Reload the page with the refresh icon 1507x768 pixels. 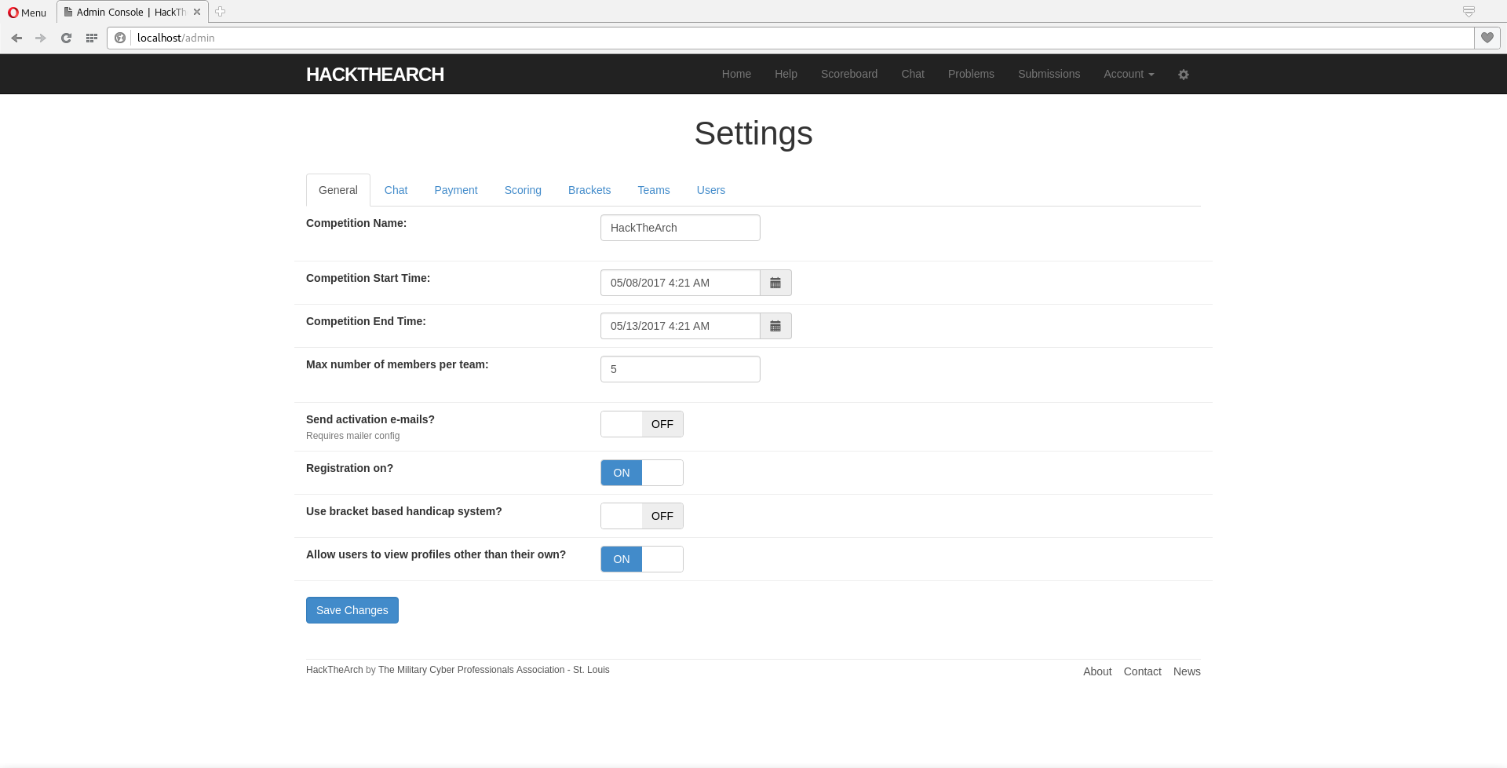66,38
